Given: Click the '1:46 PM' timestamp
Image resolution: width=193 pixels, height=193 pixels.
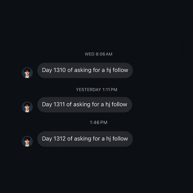Looking at the screenshot, I should coord(98,122).
